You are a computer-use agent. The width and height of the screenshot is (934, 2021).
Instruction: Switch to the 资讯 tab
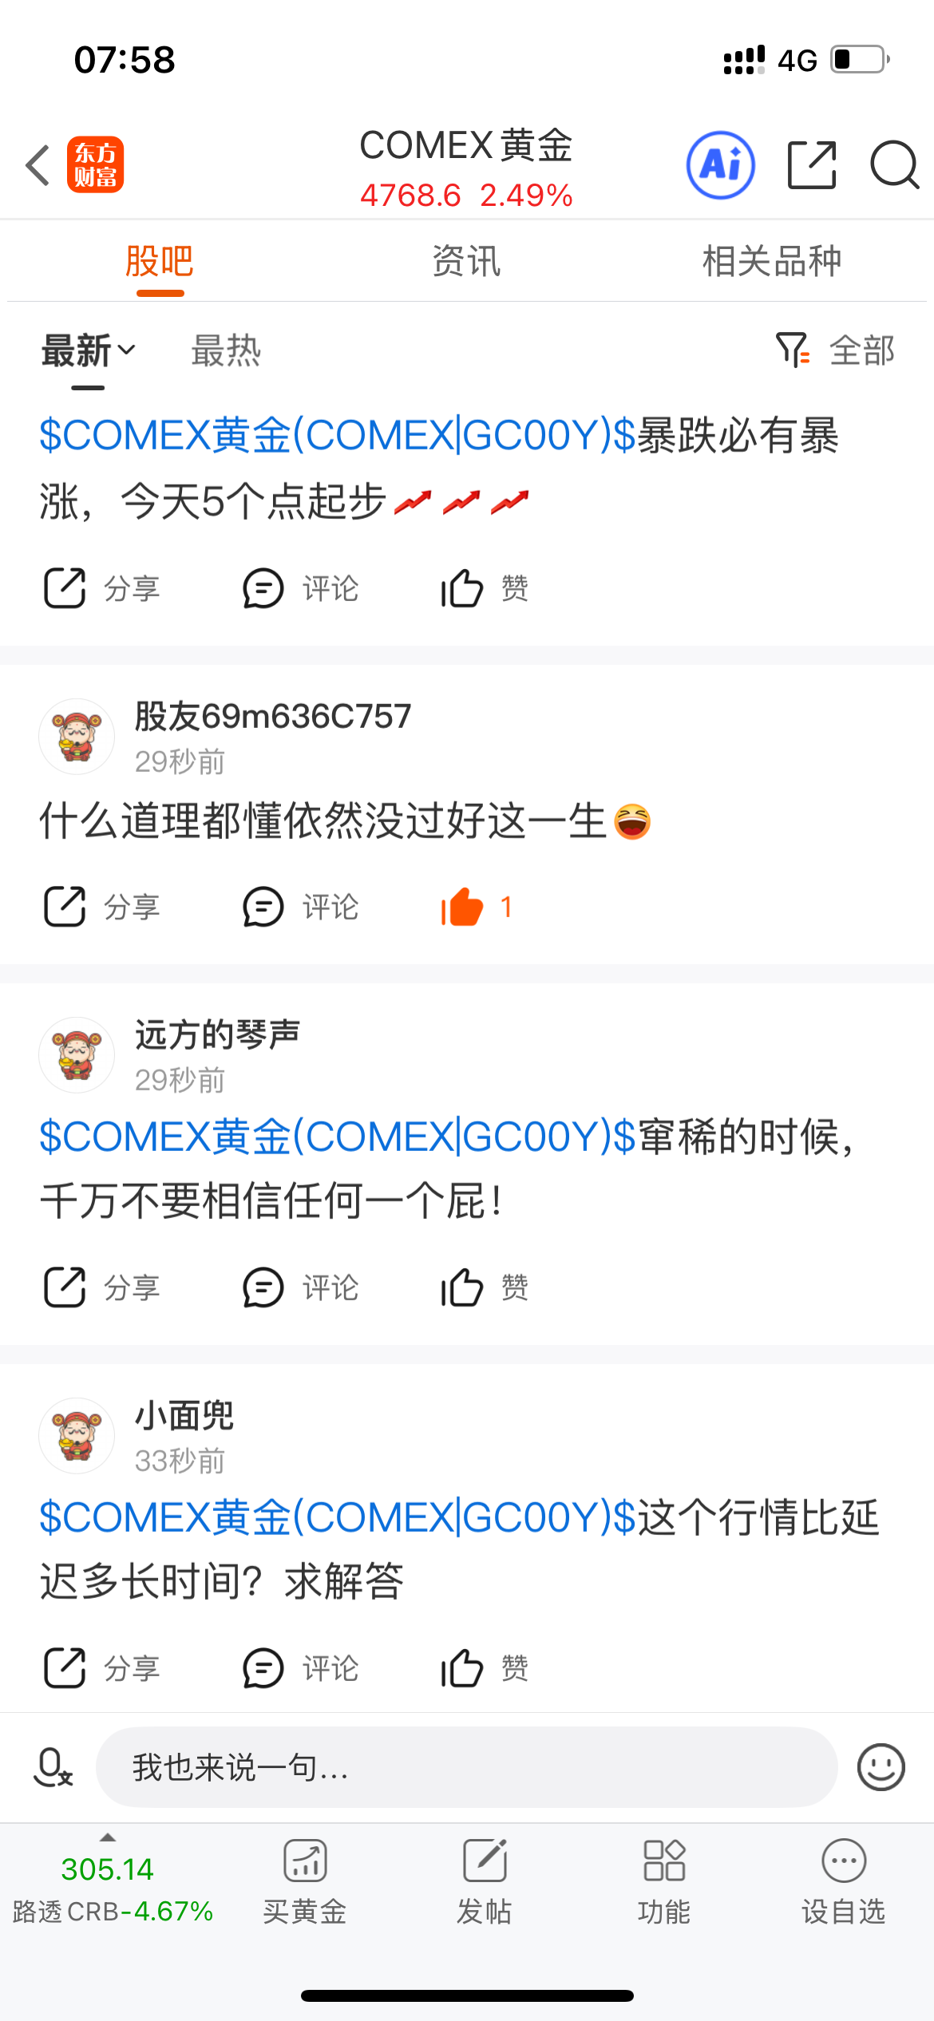(466, 261)
